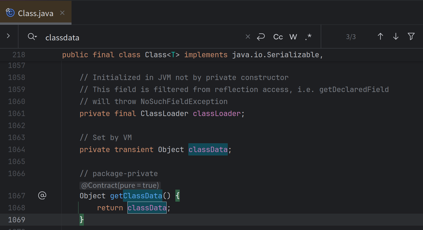Click the 3/3 match counter

point(351,37)
